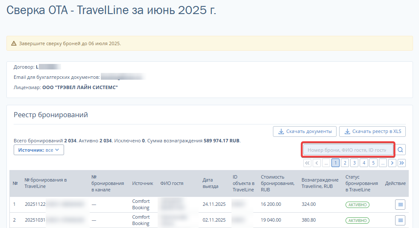Open action menu for booking row 2
419x228 pixels.
400,220
